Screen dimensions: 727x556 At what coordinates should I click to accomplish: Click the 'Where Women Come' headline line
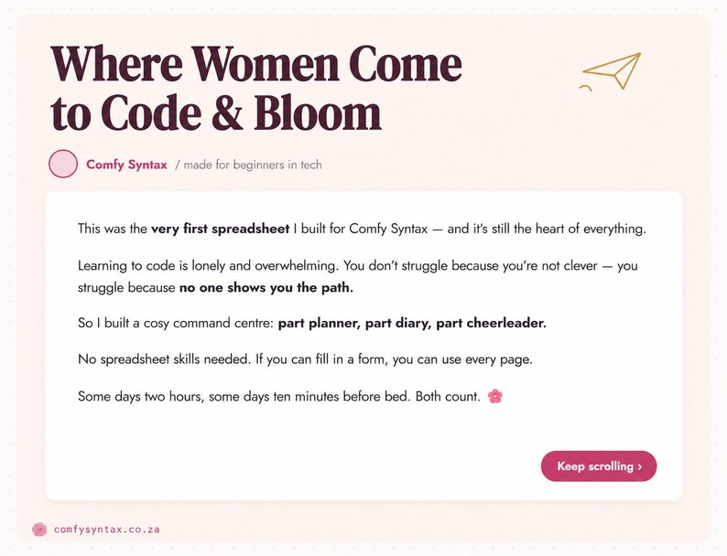[256, 63]
